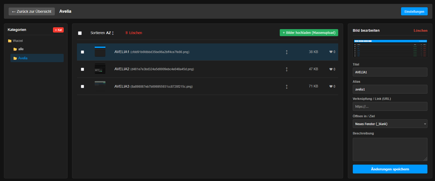435x181 pixels.
Task: Save with 'Änderungen speichern'
Action: pos(390,169)
